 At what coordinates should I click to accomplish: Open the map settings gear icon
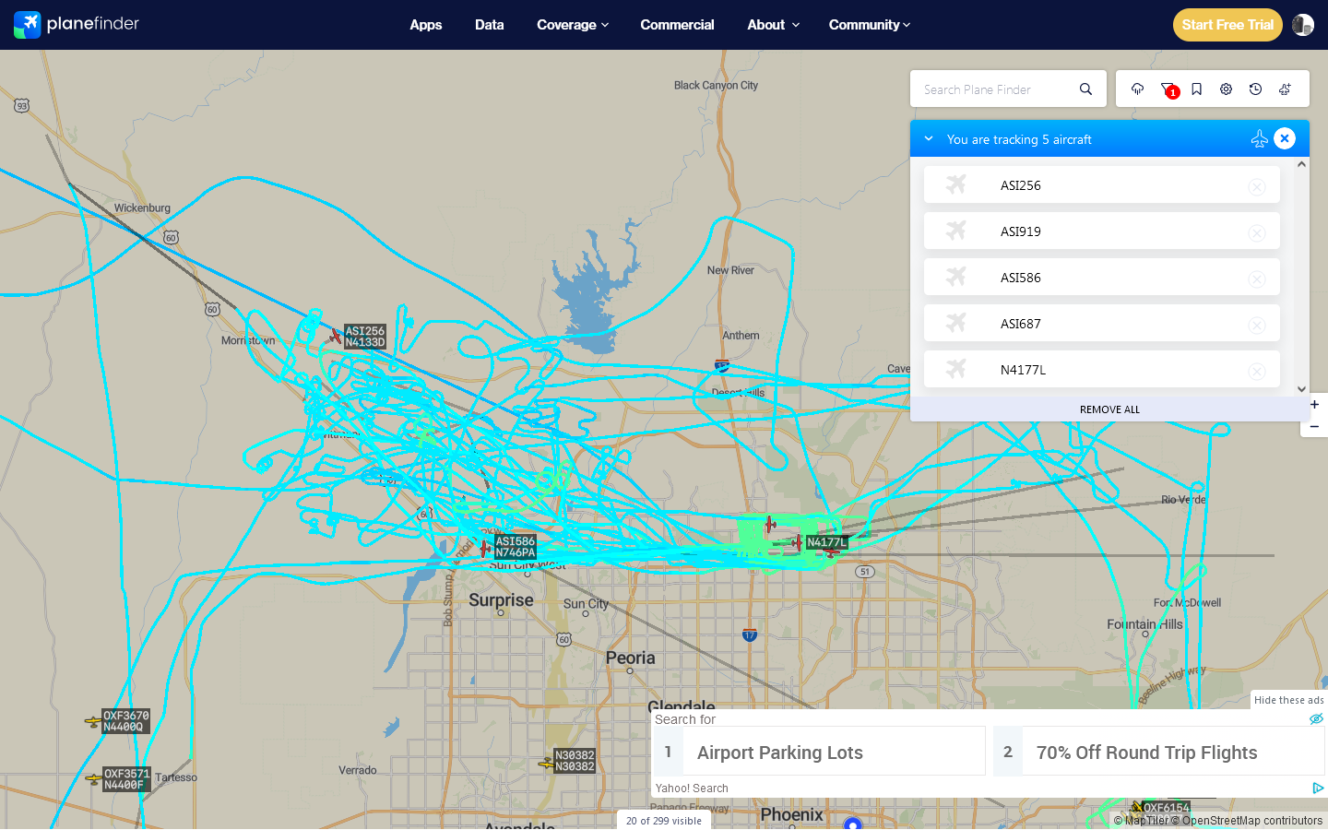pyautogui.click(x=1226, y=89)
